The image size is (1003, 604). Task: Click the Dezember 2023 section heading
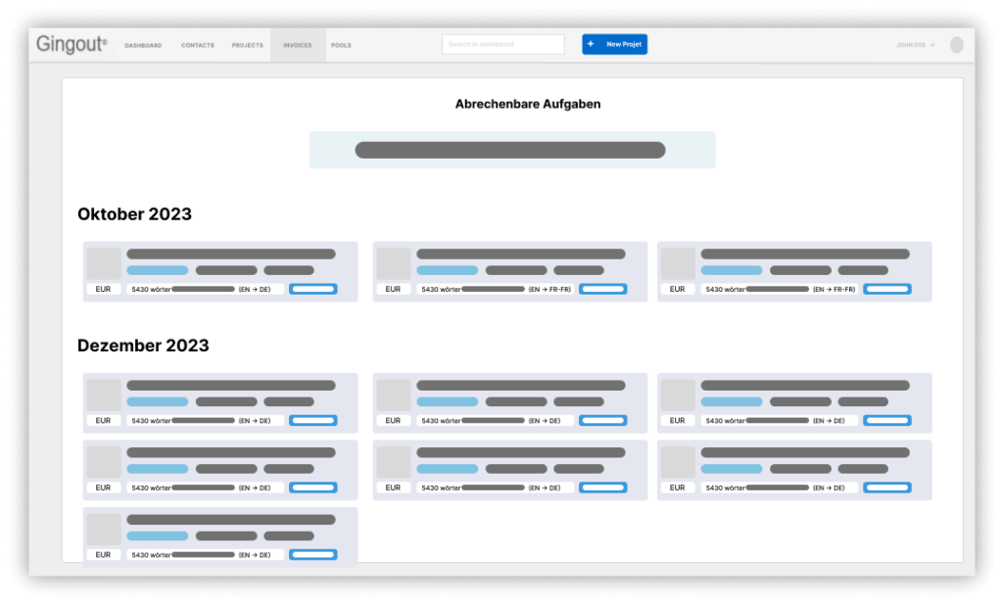tap(143, 346)
